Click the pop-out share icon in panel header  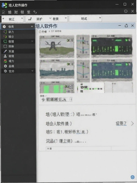pos(126,26)
